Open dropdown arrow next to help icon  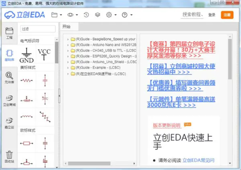pos(131,15)
